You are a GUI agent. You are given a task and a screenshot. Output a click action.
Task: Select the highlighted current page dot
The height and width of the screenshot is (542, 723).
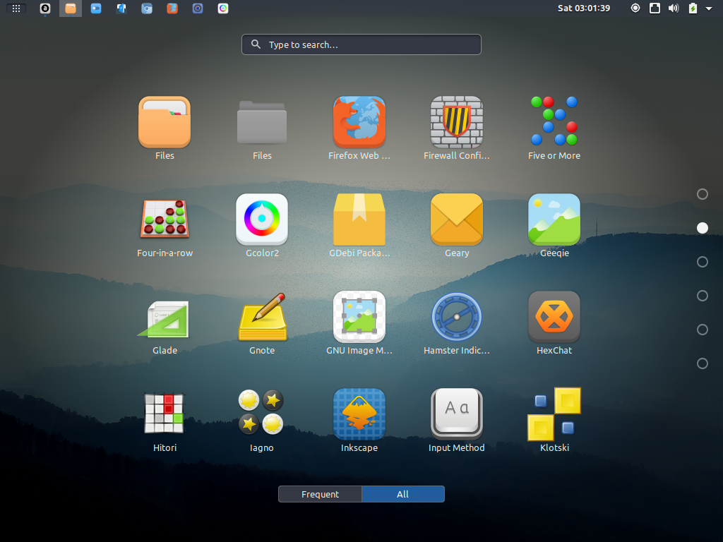[703, 228]
